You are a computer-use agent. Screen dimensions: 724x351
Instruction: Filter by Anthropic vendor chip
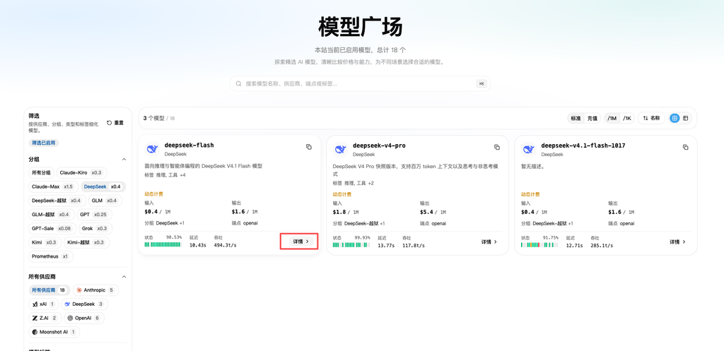(95, 290)
